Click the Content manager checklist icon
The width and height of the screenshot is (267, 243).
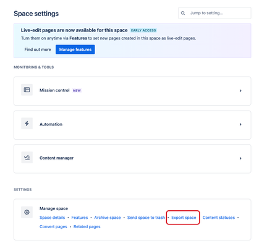[27, 158]
